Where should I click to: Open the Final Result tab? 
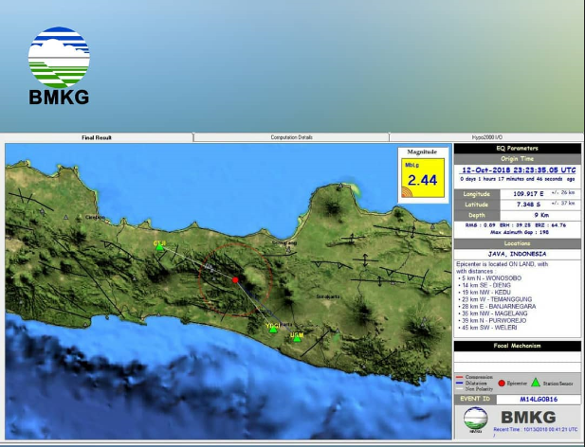pos(97,137)
